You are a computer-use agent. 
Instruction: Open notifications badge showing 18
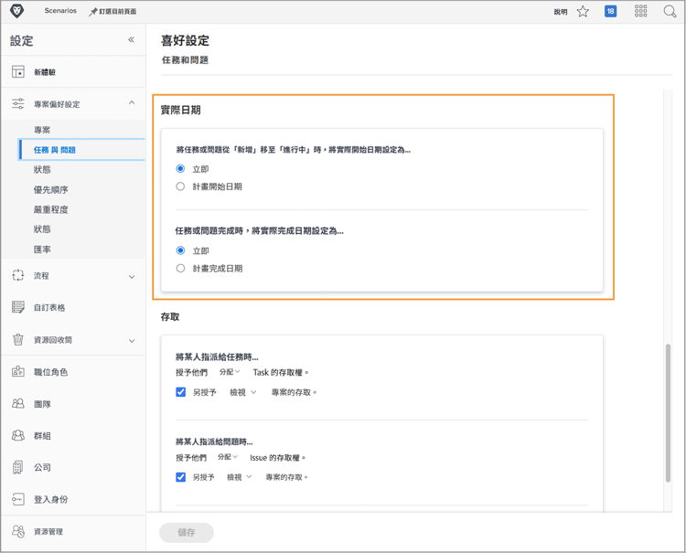tap(610, 11)
